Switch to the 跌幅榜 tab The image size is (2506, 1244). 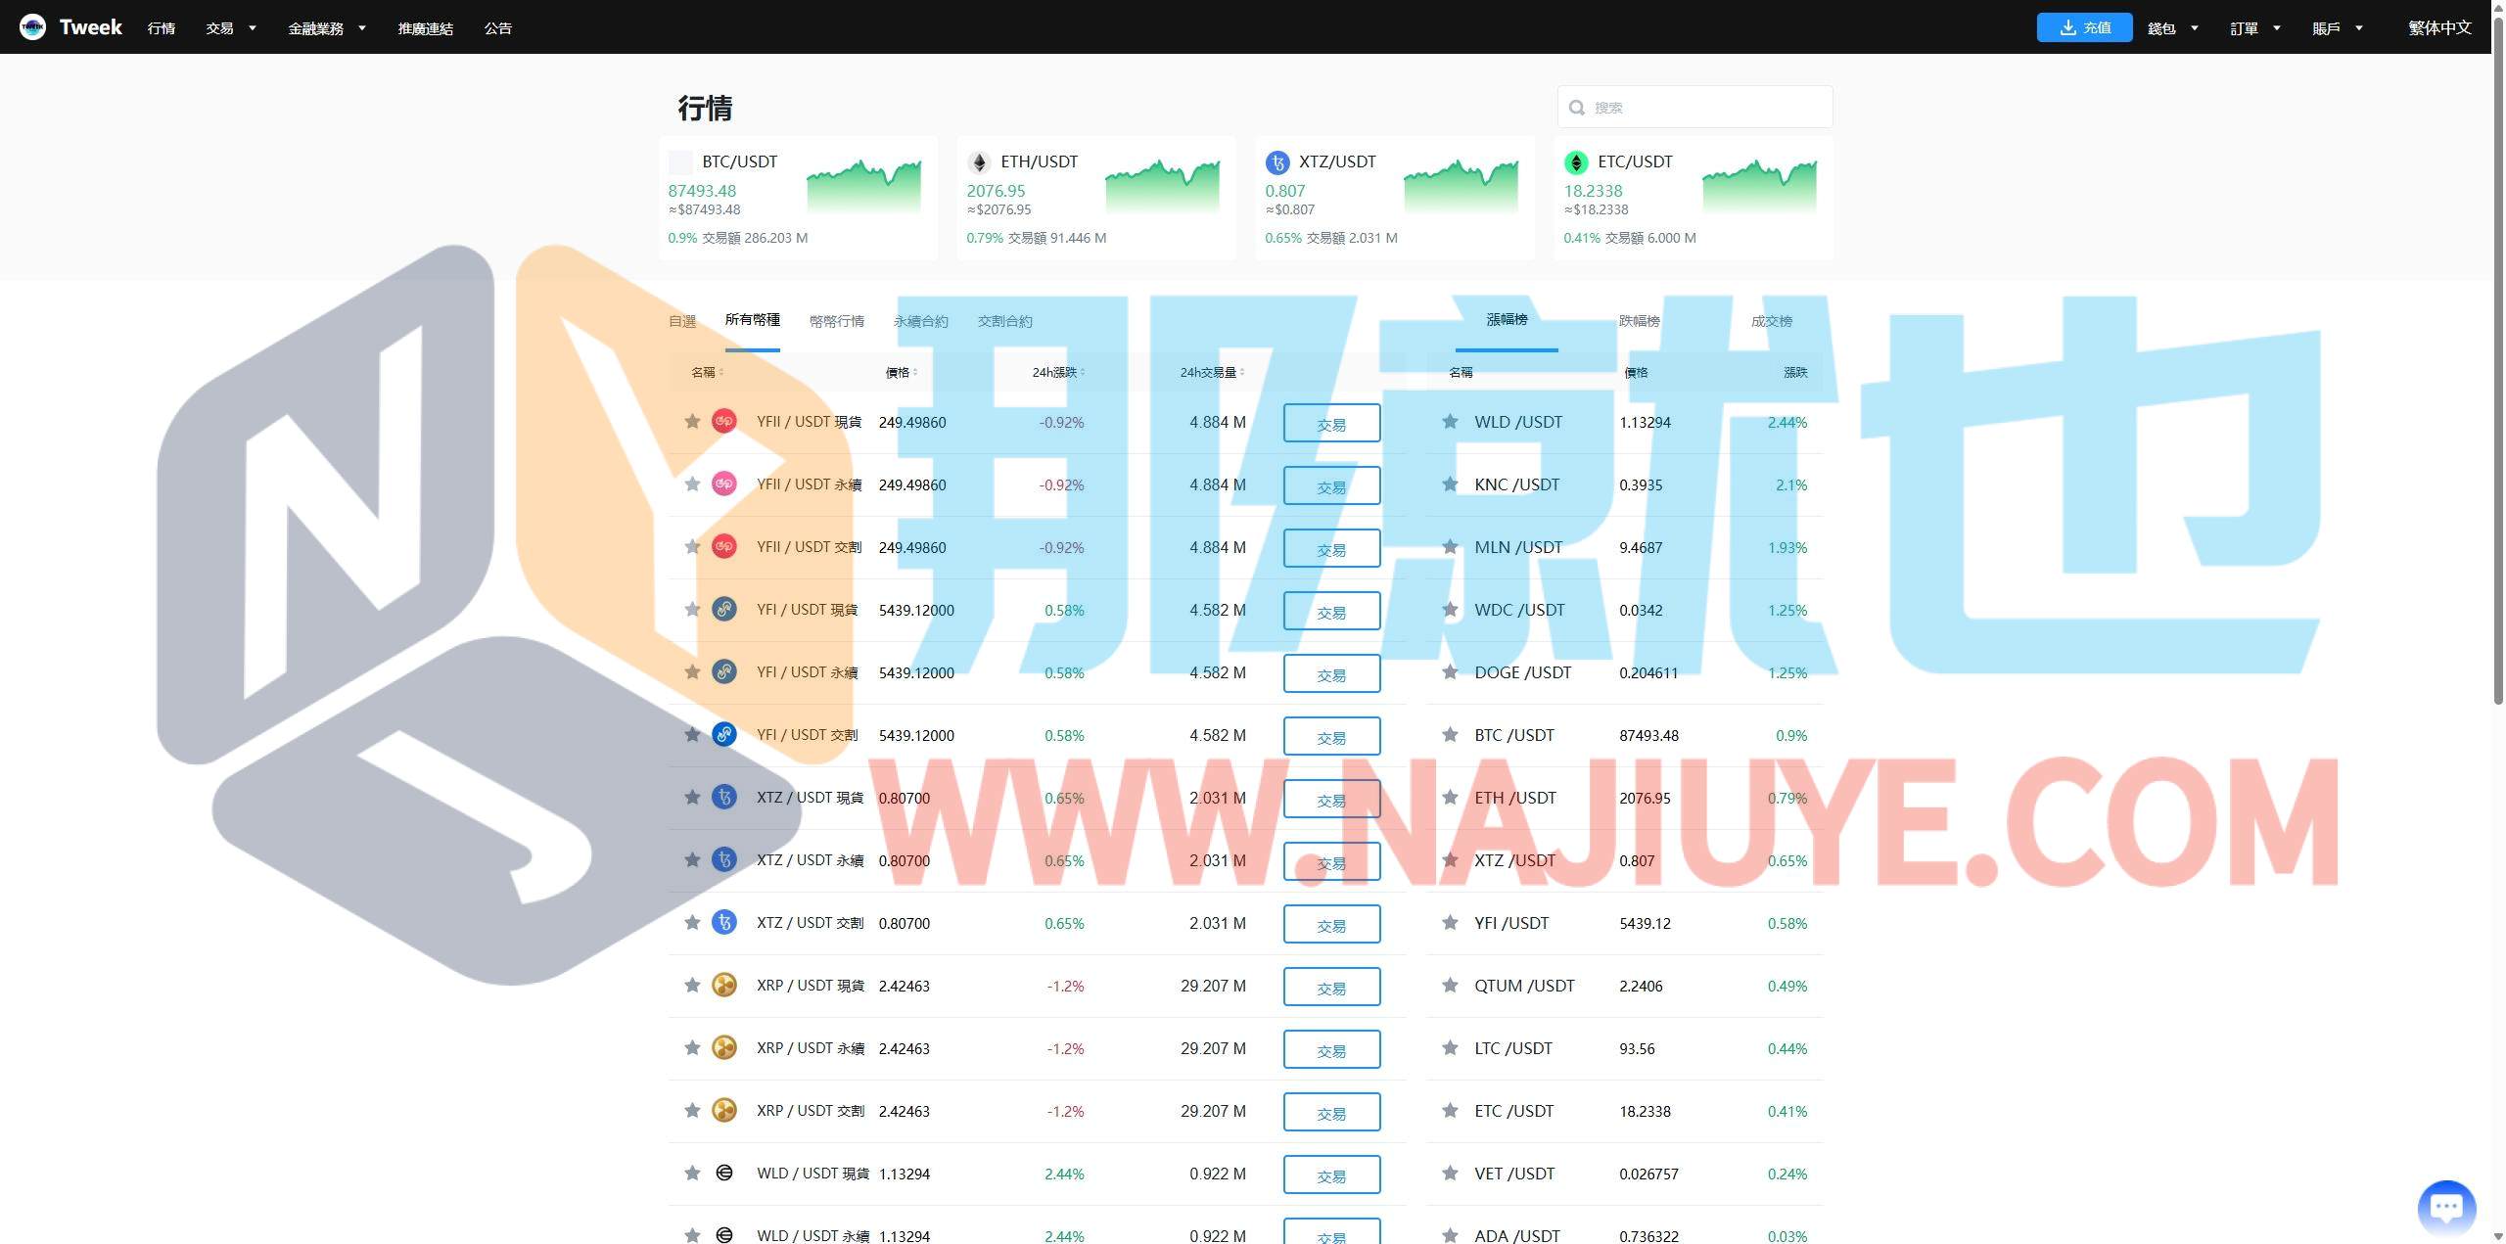click(1639, 321)
